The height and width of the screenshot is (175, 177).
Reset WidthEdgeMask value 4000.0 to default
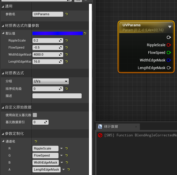pos(67,54)
